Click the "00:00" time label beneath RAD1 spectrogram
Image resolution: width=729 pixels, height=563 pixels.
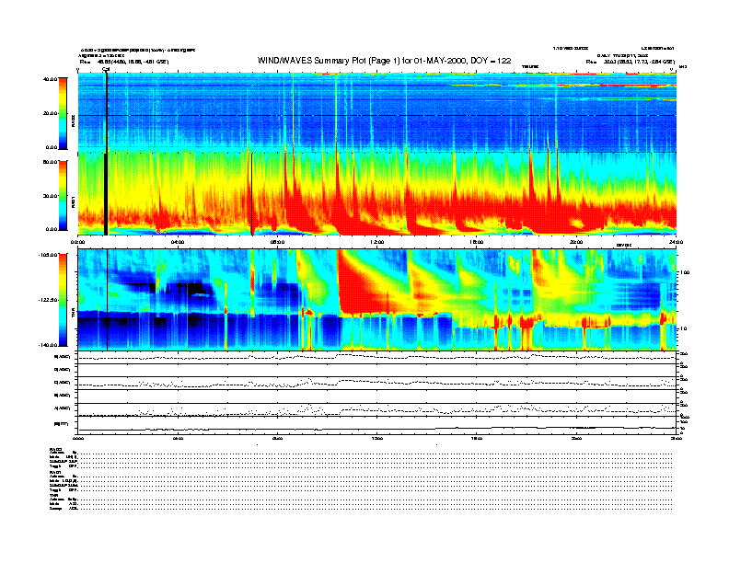pyautogui.click(x=77, y=242)
